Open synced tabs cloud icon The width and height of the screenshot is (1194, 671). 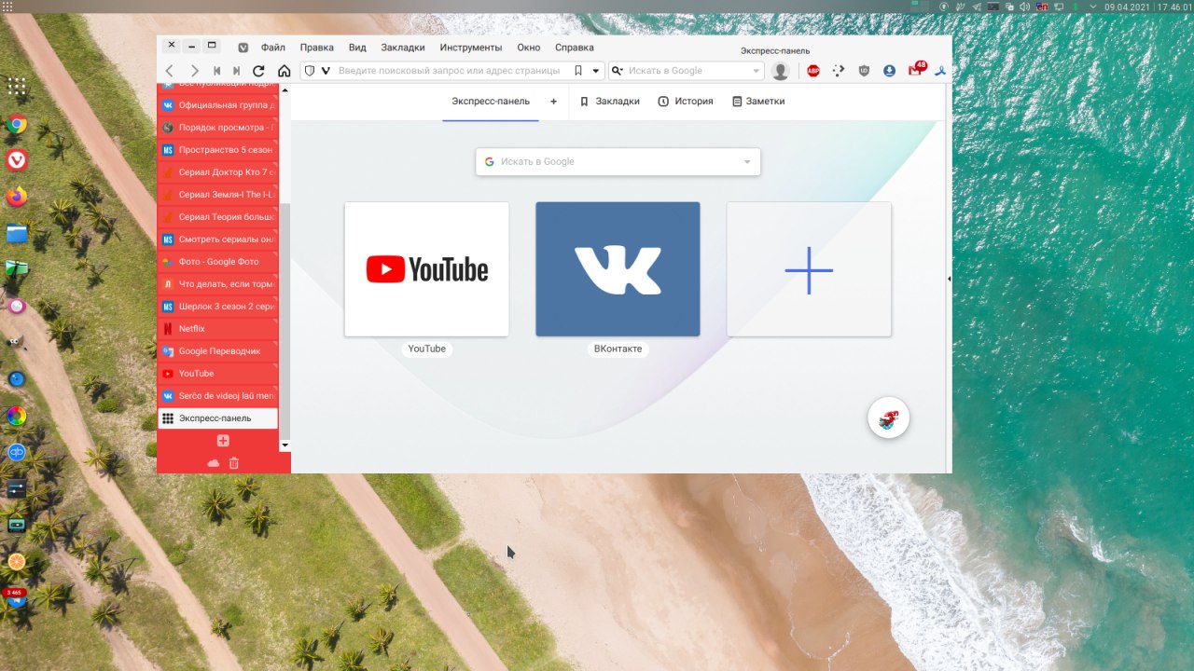[x=213, y=463]
